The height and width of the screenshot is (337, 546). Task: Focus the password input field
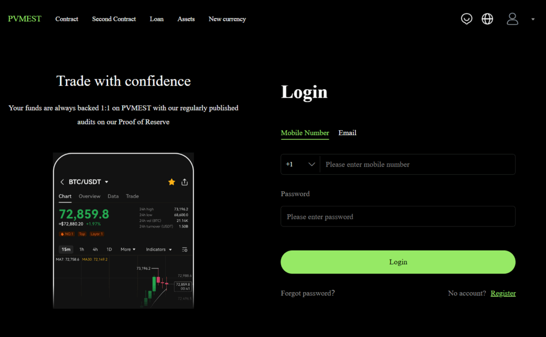[x=398, y=217]
